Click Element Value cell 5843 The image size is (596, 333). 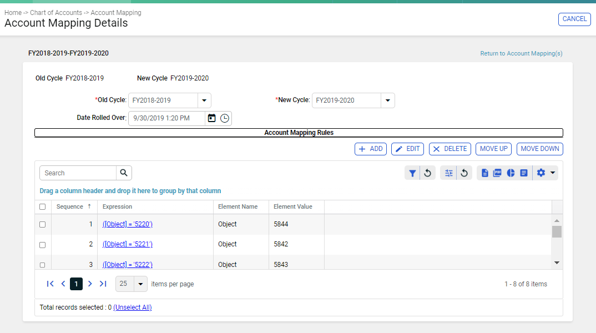click(281, 265)
